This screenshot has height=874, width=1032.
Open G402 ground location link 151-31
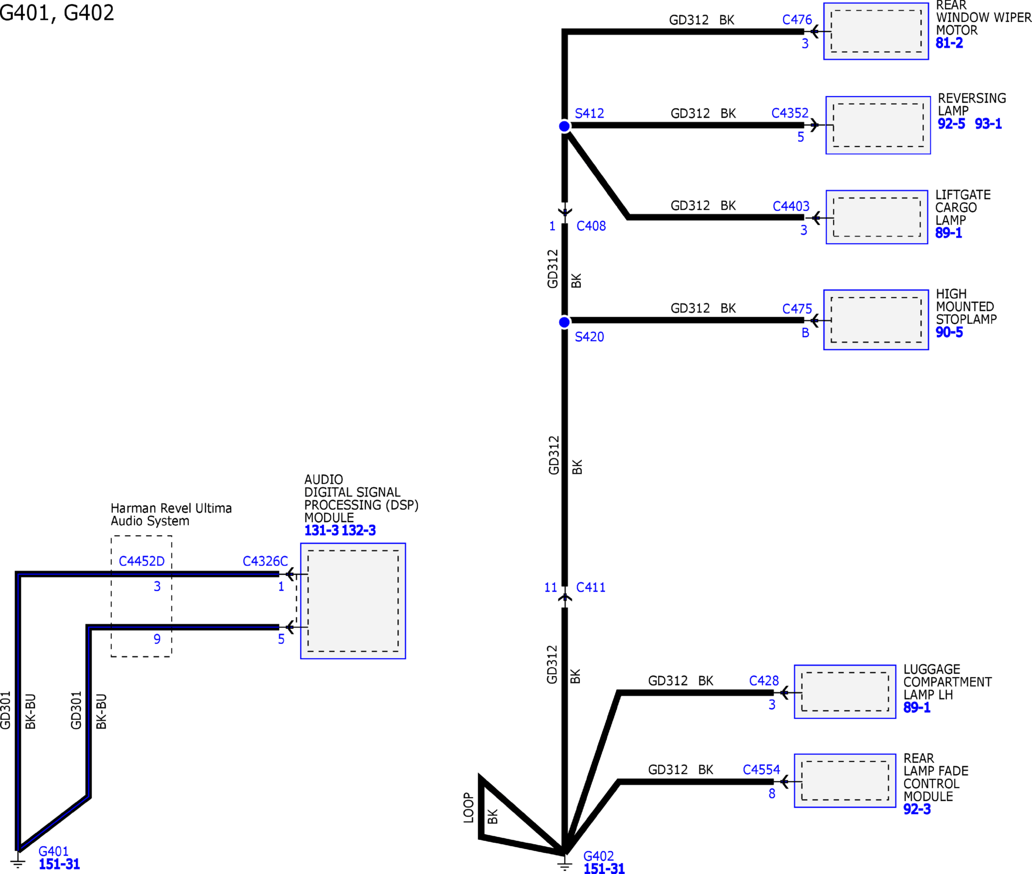[604, 868]
